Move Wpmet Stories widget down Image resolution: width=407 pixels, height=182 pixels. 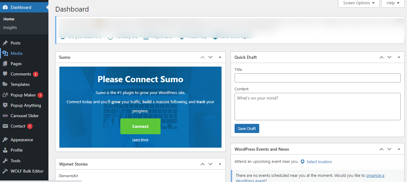[211, 164]
